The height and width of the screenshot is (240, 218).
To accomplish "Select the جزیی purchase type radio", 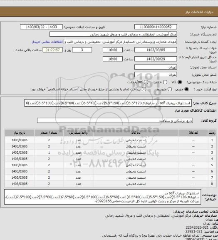I will (186, 89).
